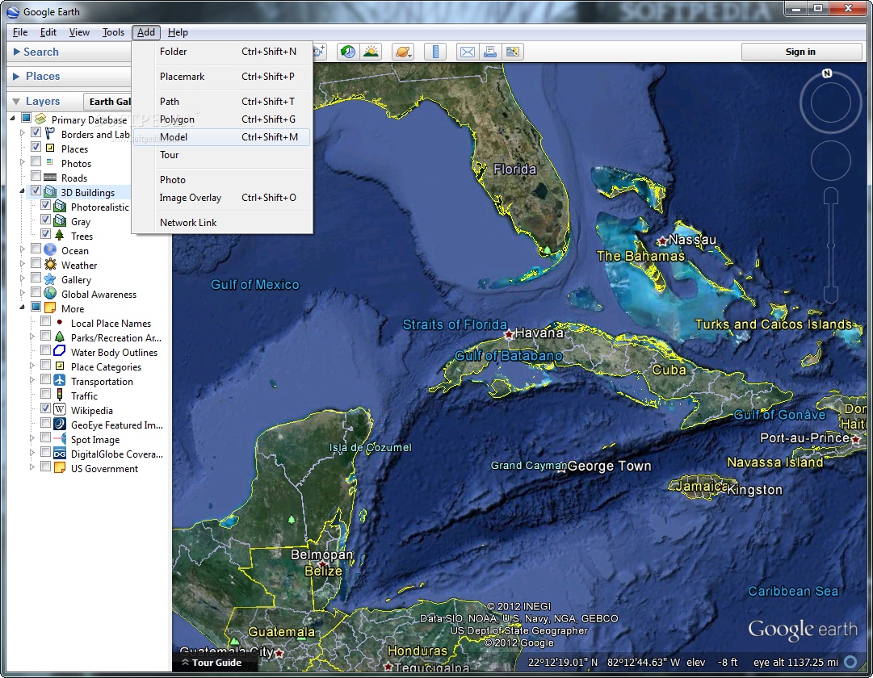The width and height of the screenshot is (873, 678).
Task: Expand the Weather tree node
Action: click(23, 263)
